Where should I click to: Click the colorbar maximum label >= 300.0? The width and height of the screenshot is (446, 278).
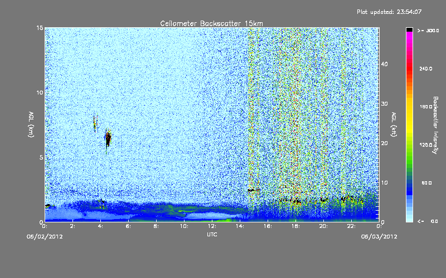tap(428, 31)
